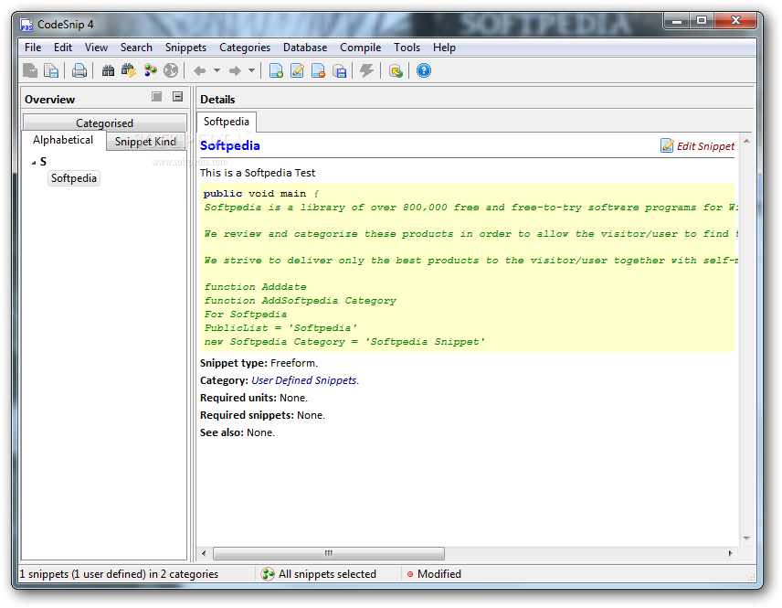Screen dimensions: 782x608
Task: Open the Edit menu
Action: [63, 48]
